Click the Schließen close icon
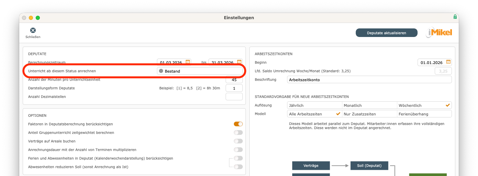Screen dimensions: 478x176 (x=33, y=30)
